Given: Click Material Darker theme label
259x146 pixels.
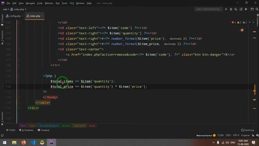Looking at the screenshot, I should [204, 135].
